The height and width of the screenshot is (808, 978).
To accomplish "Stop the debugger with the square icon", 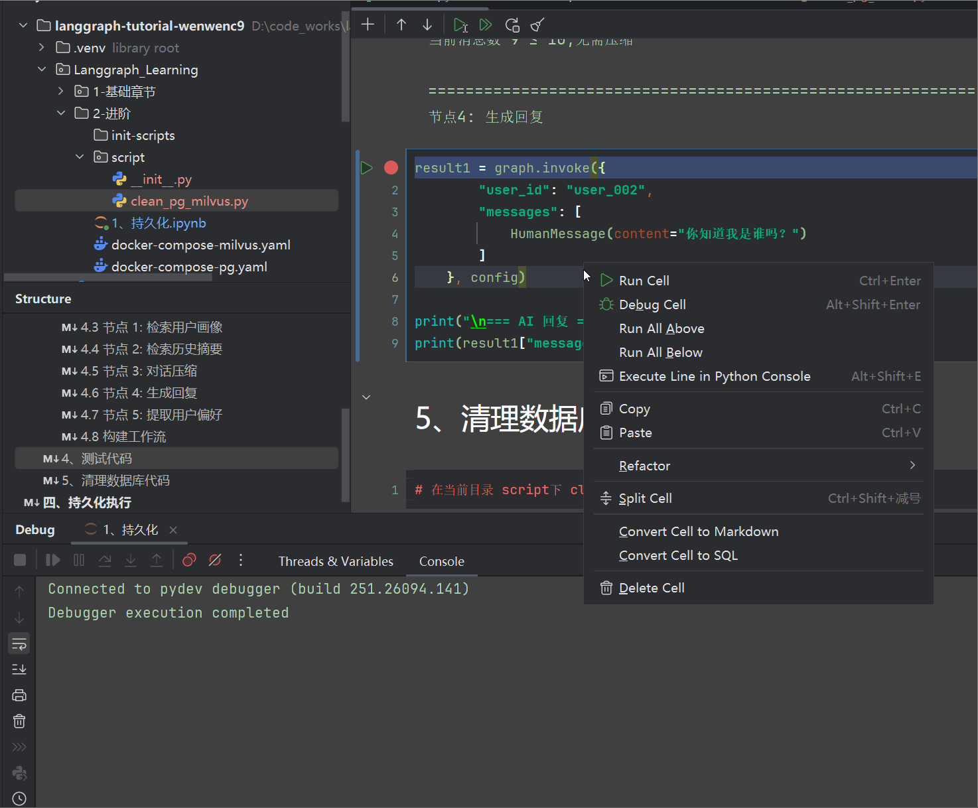I will 20,560.
